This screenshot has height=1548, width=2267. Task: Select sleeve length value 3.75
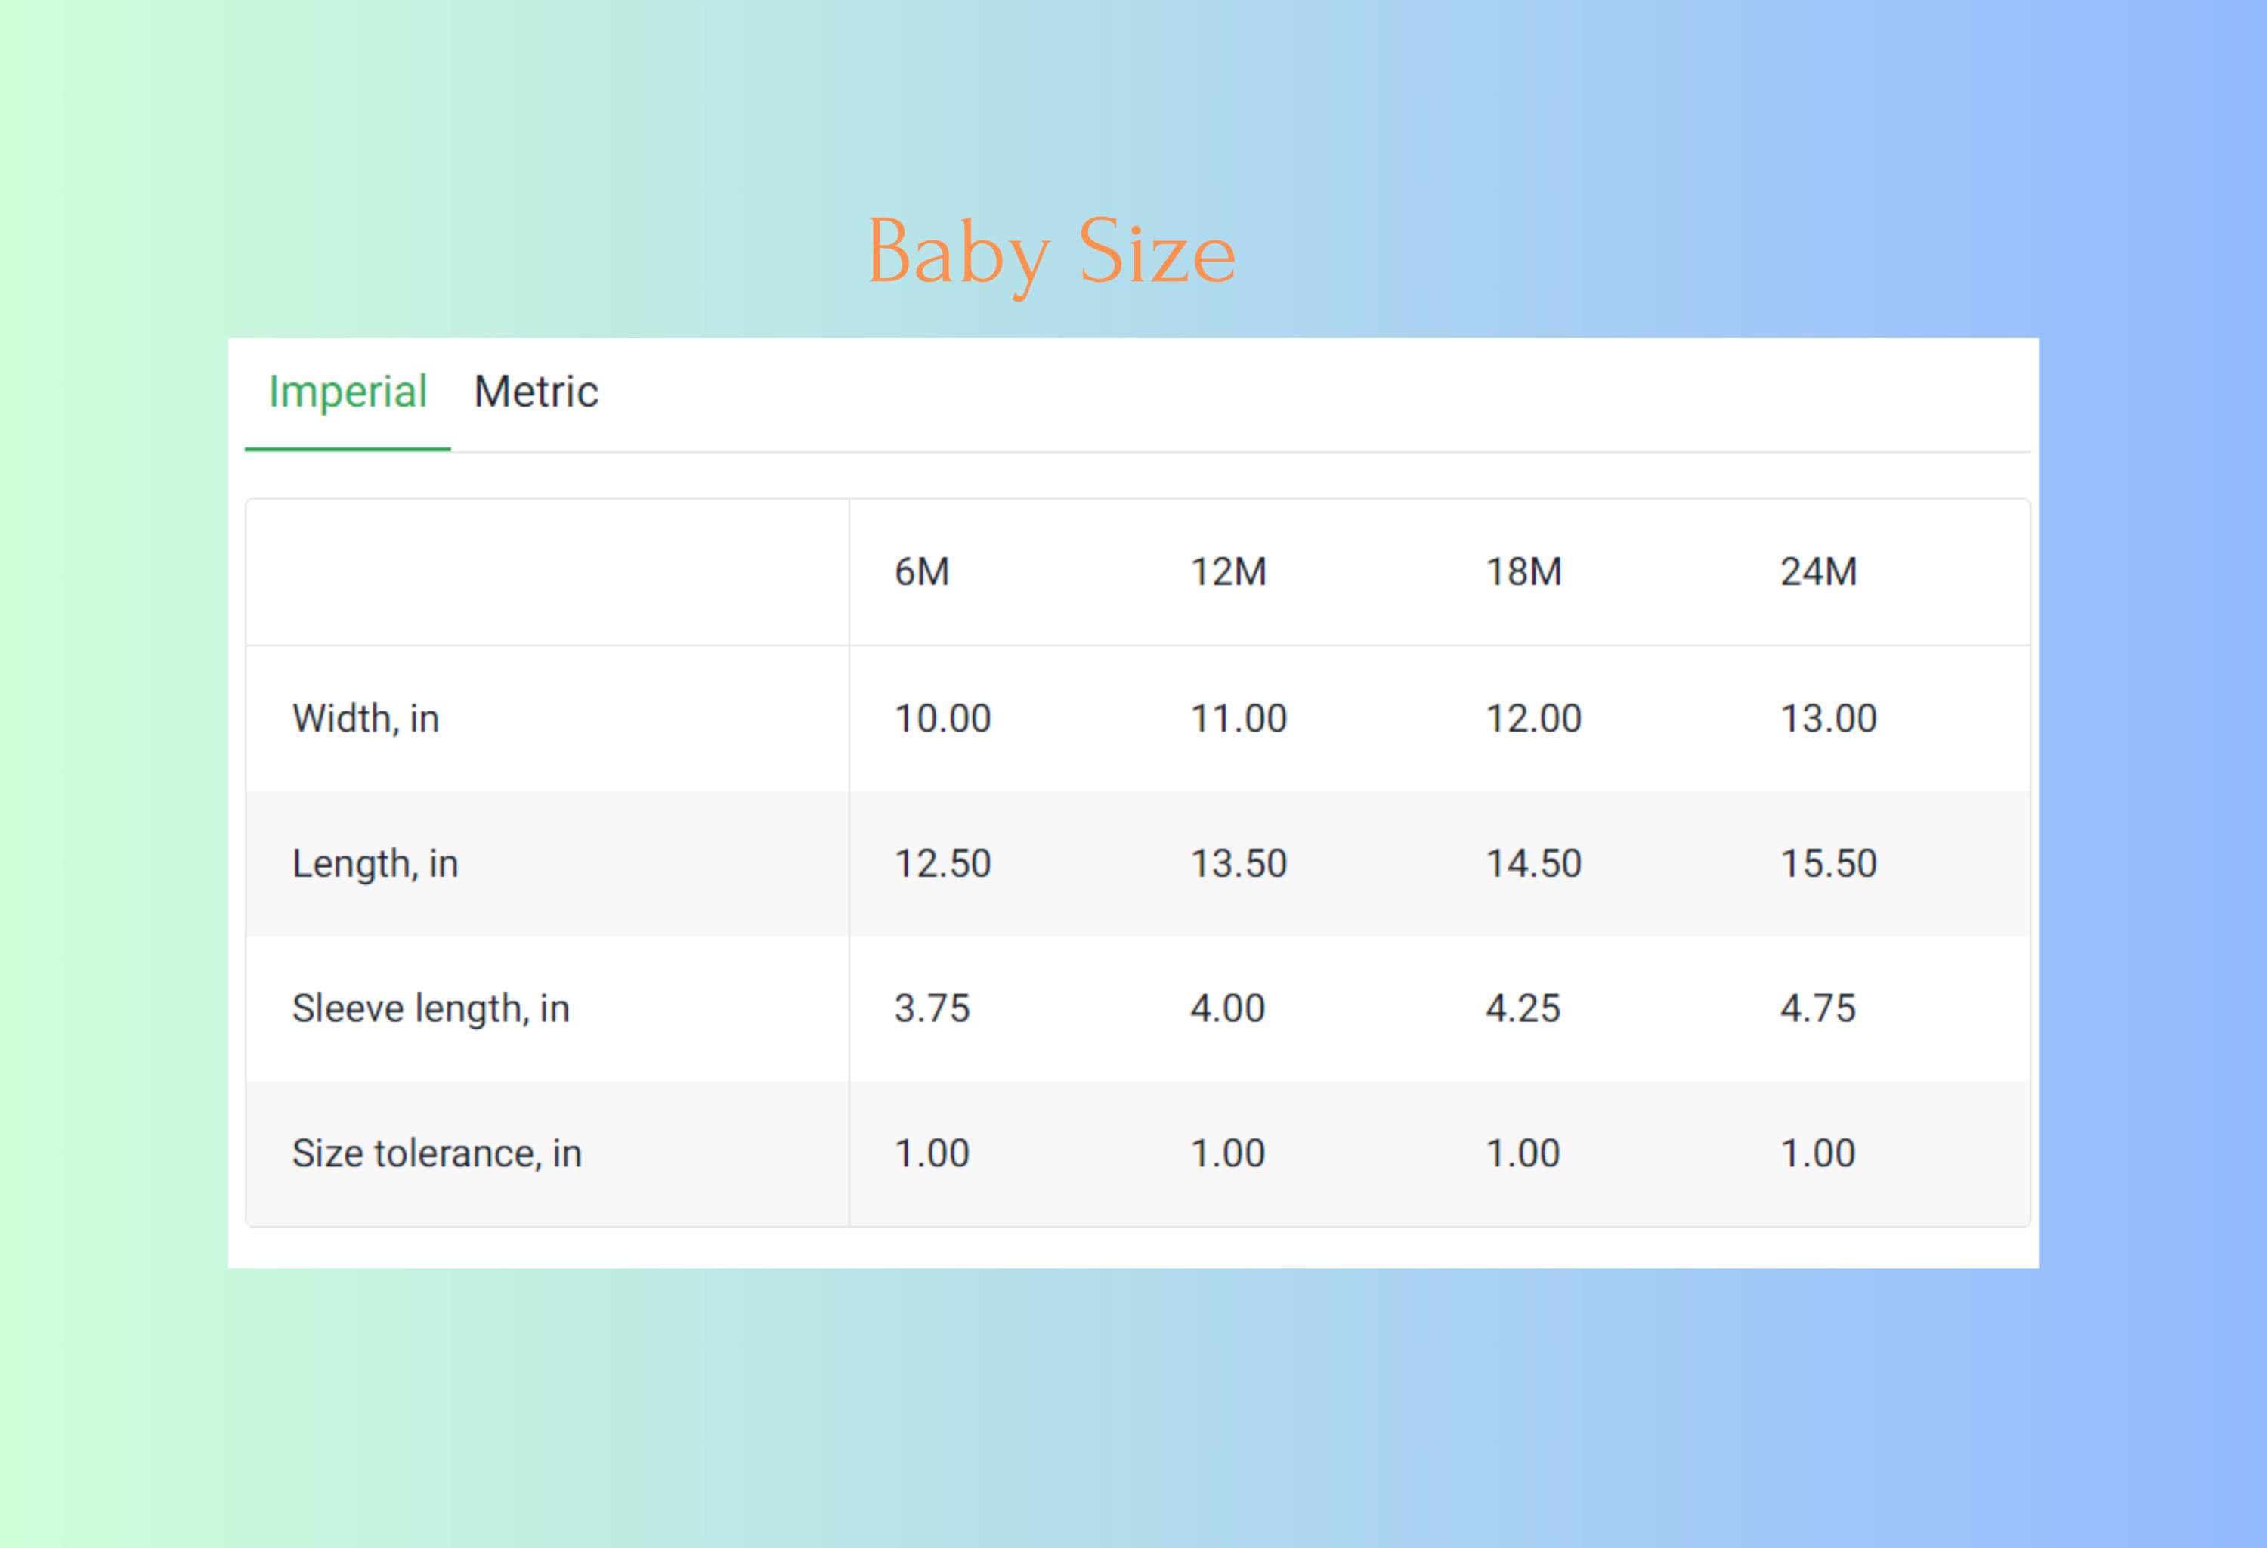[932, 1008]
